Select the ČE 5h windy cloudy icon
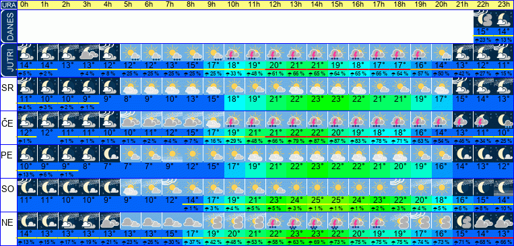This screenshot has width=514, height=246. pos(130,120)
